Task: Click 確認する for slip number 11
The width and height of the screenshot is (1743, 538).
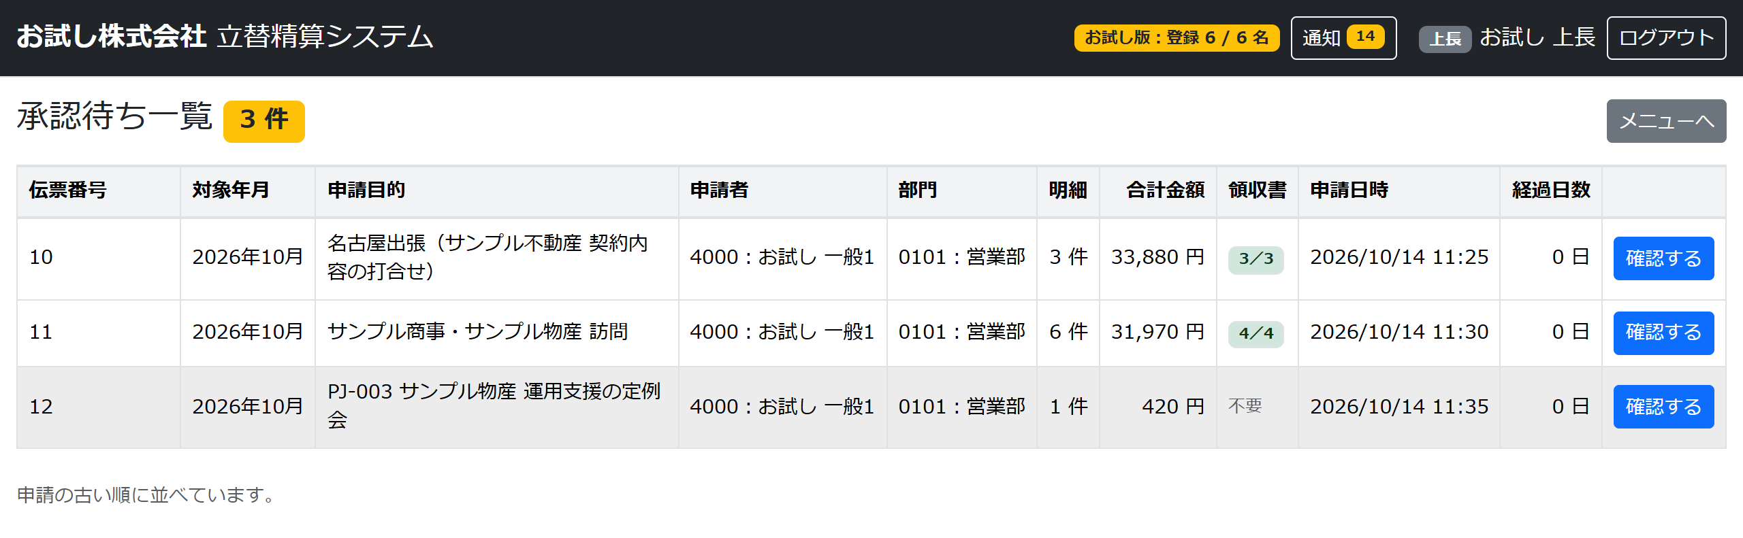Action: 1663,333
